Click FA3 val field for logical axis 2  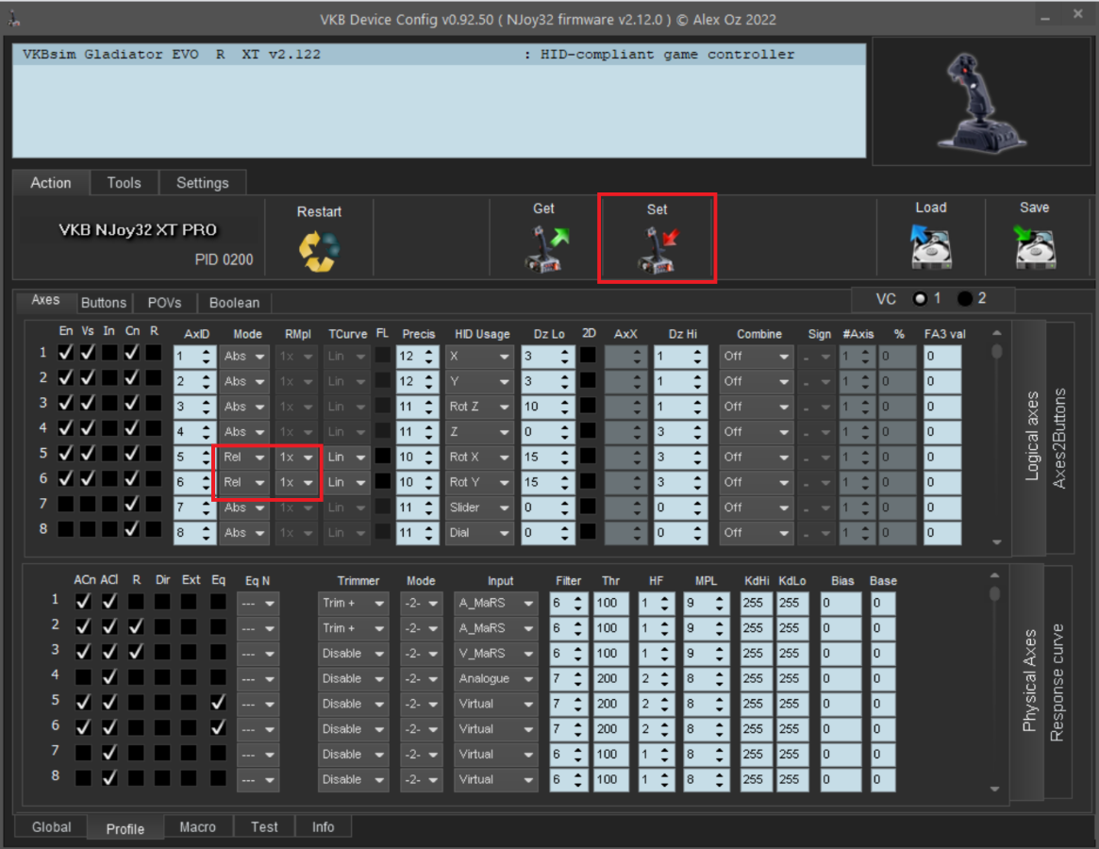(942, 381)
